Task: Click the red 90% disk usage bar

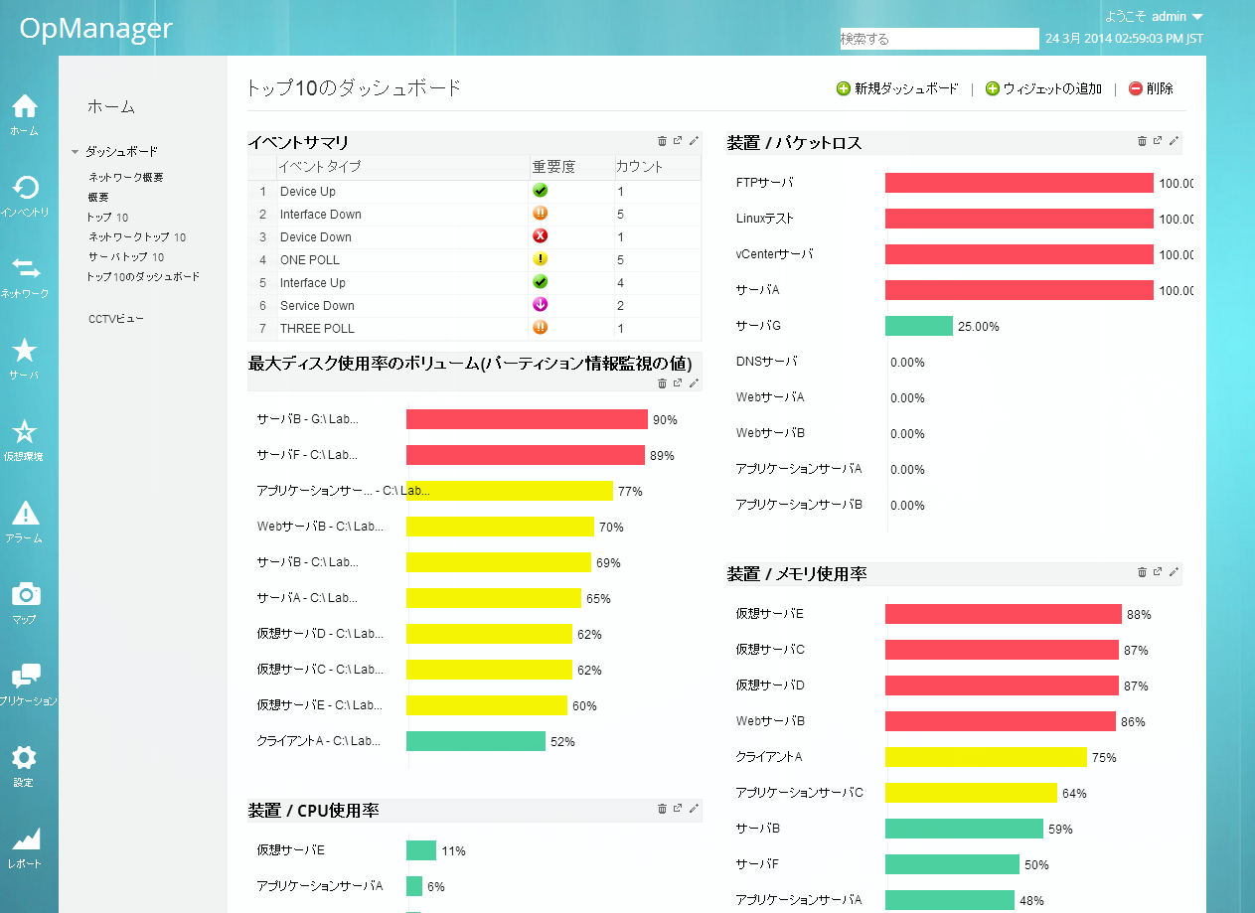Action: coord(527,419)
